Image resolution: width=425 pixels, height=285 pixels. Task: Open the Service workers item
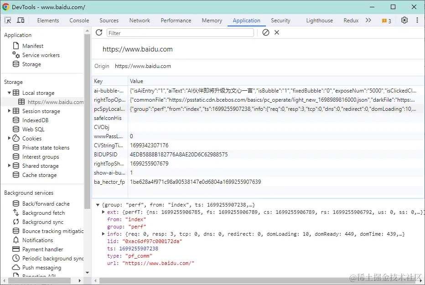click(41, 55)
